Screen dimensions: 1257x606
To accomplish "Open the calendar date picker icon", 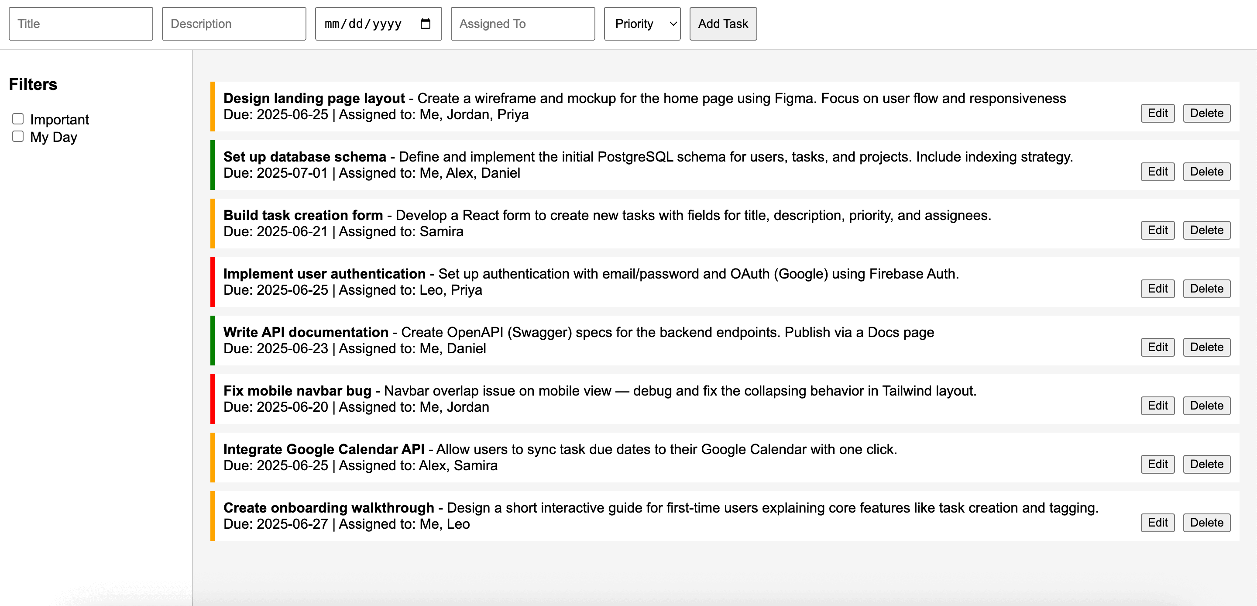I will 425,24.
